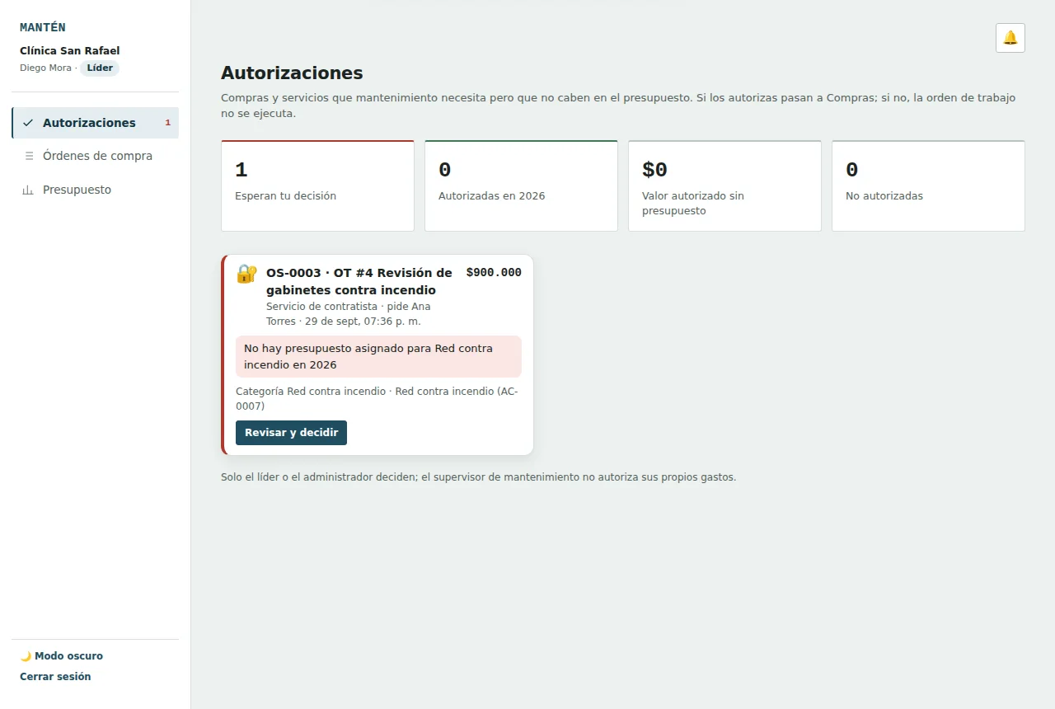1055x709 pixels.
Task: Click the red pending count badge on Autorizaciones
Action: [x=168, y=123]
